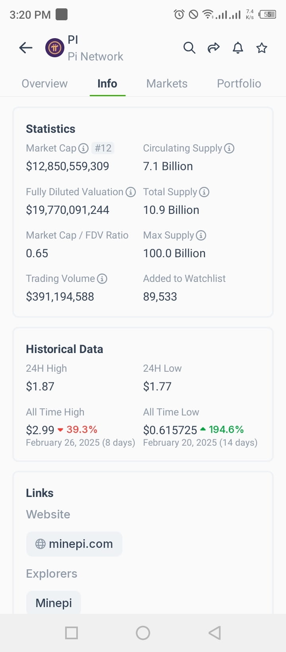
Task: Show Max Supply info icon
Action: [201, 235]
